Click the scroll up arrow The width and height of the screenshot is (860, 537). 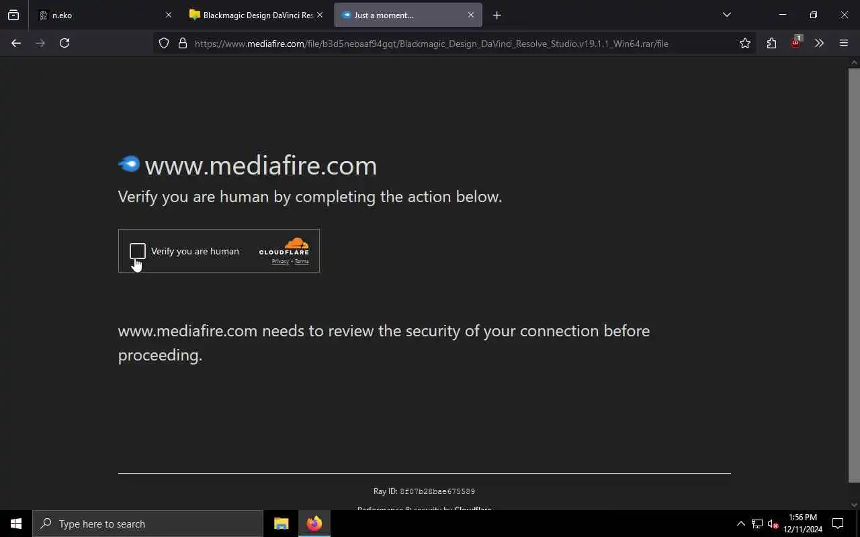point(854,63)
